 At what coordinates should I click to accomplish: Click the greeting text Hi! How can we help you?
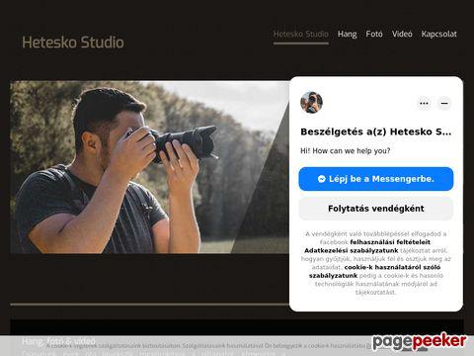(x=346, y=151)
